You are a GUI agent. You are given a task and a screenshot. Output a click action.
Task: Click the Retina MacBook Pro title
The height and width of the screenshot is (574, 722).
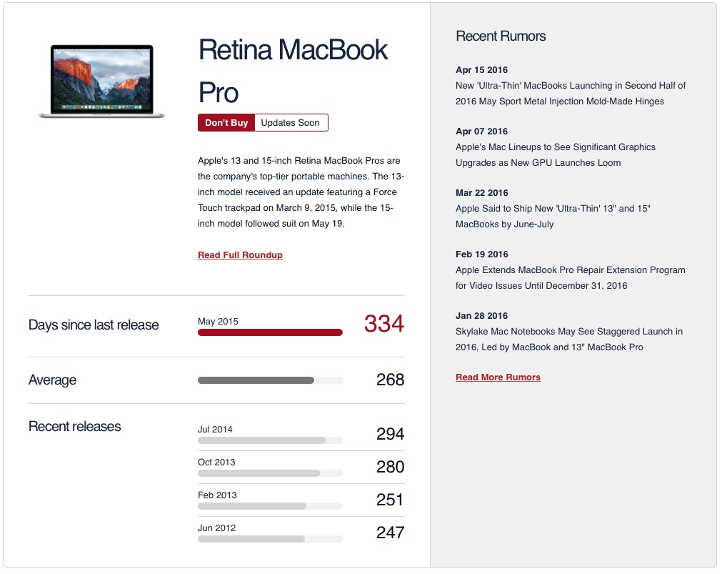click(x=293, y=71)
